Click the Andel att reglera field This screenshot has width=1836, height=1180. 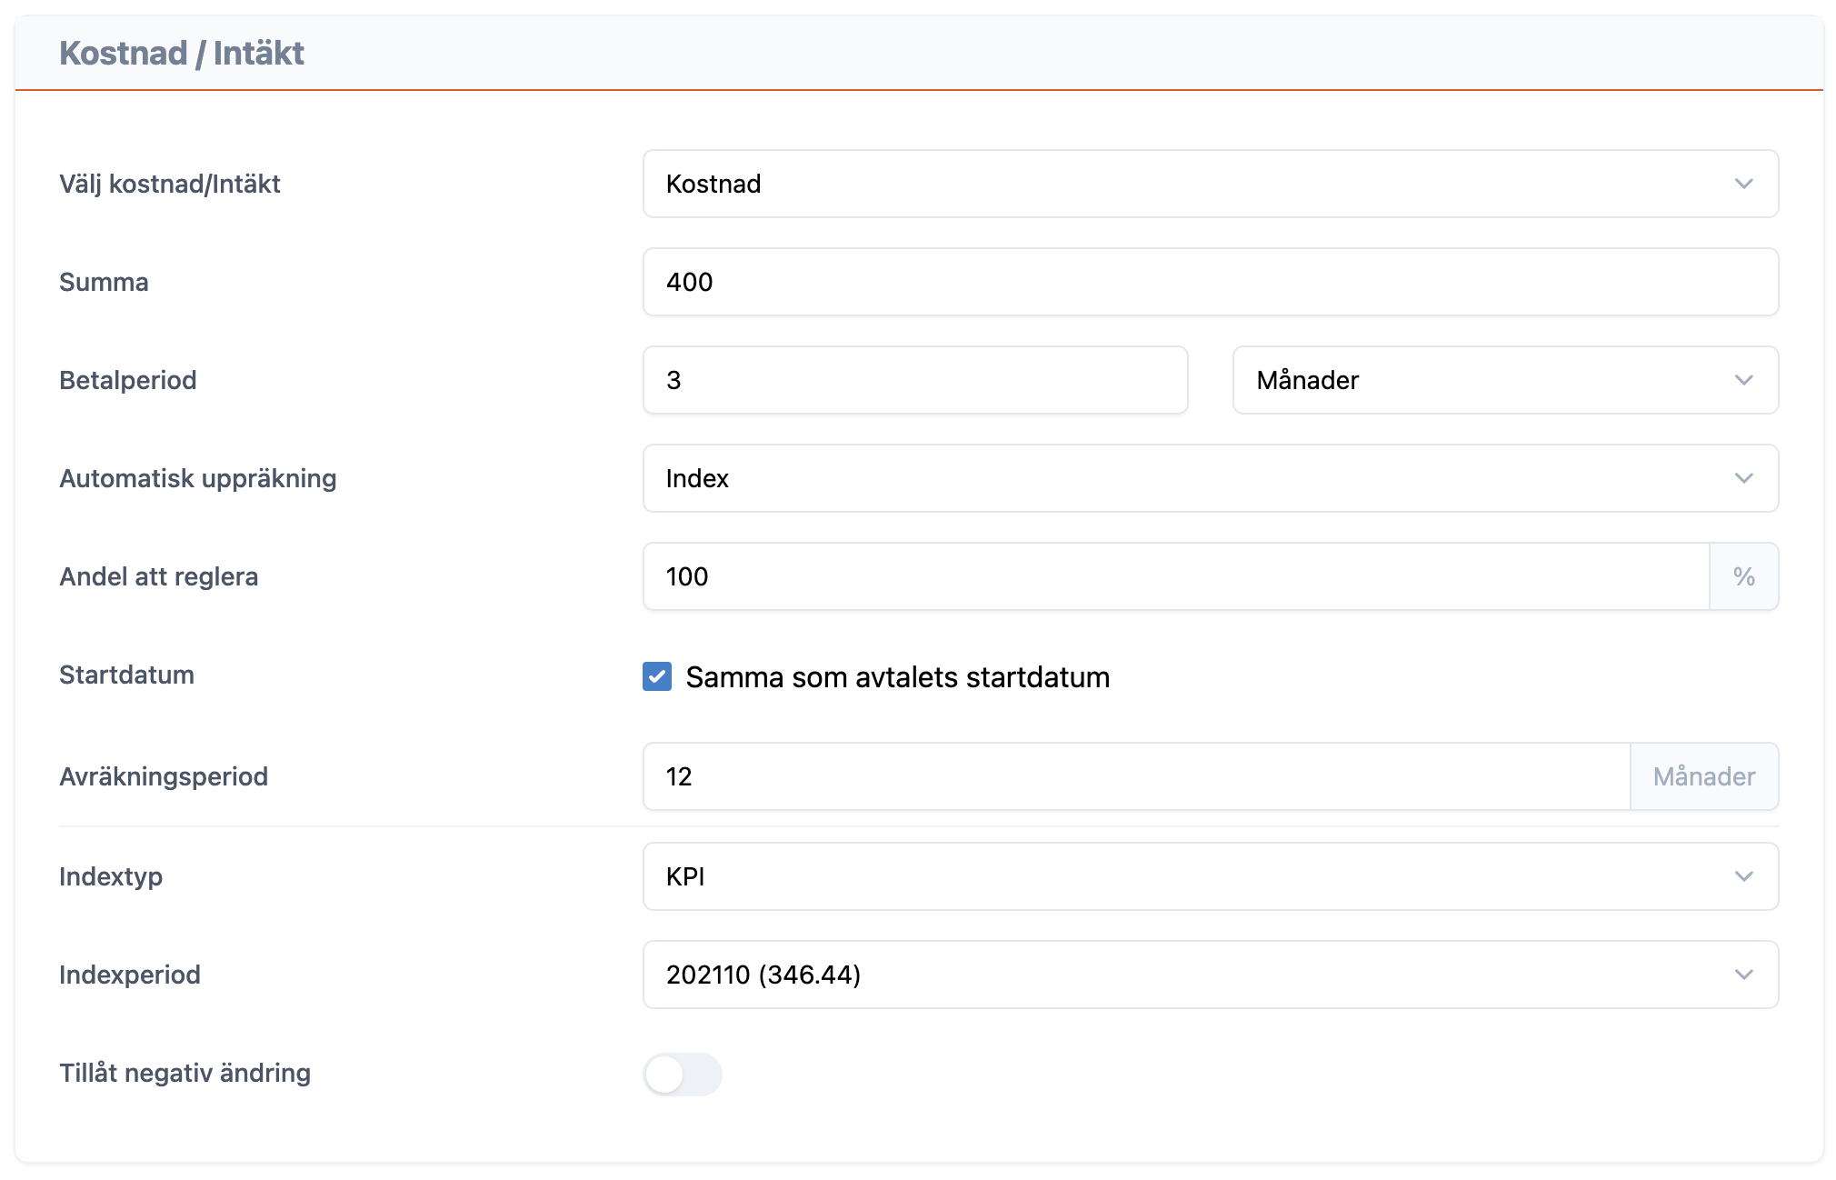1174,576
